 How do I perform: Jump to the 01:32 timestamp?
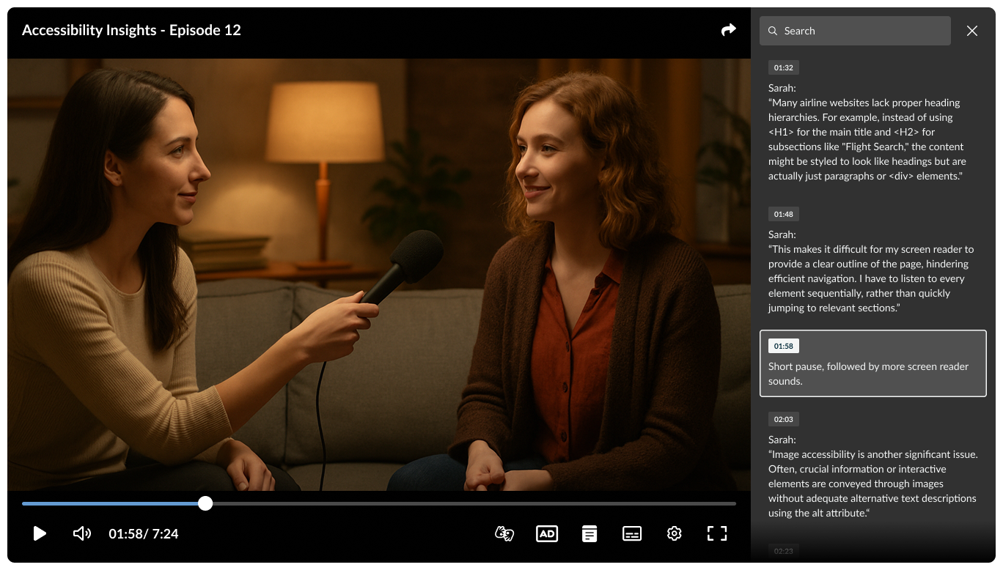[783, 67]
